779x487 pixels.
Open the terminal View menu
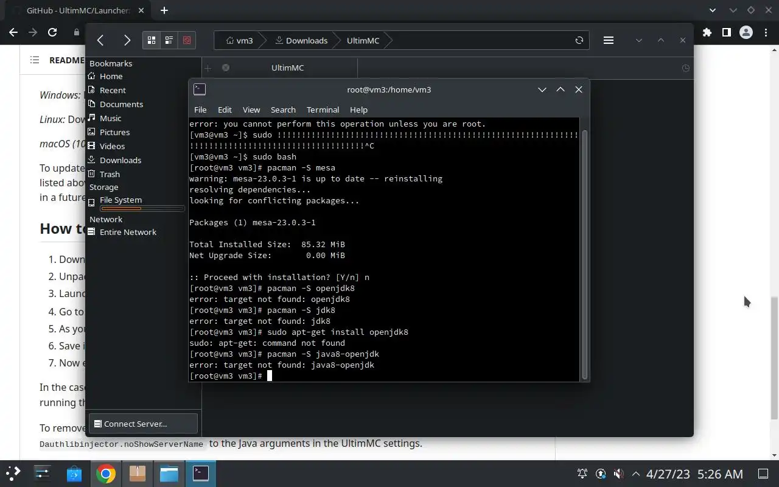(251, 110)
